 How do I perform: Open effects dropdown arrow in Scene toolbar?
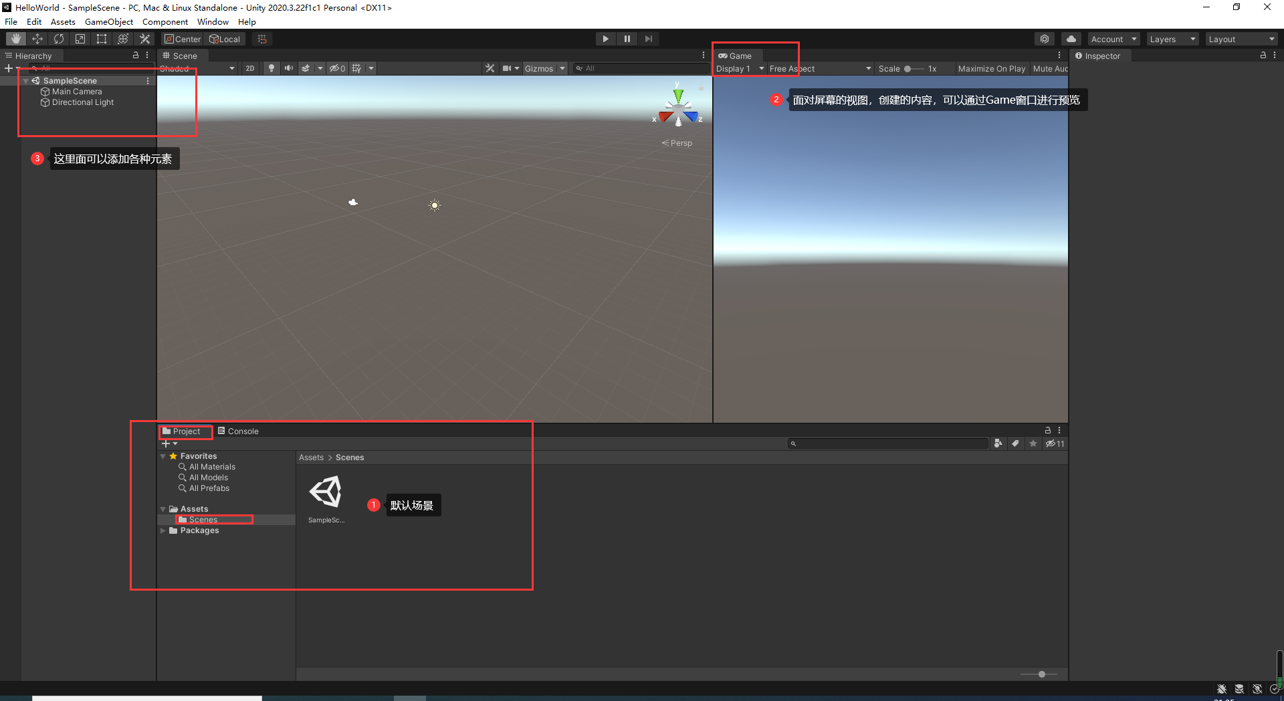click(x=320, y=68)
